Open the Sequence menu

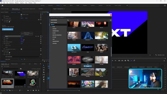(11, 3)
